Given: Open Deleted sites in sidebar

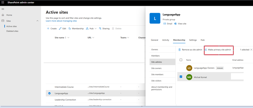Looking at the screenshot, I should [x=12, y=31].
